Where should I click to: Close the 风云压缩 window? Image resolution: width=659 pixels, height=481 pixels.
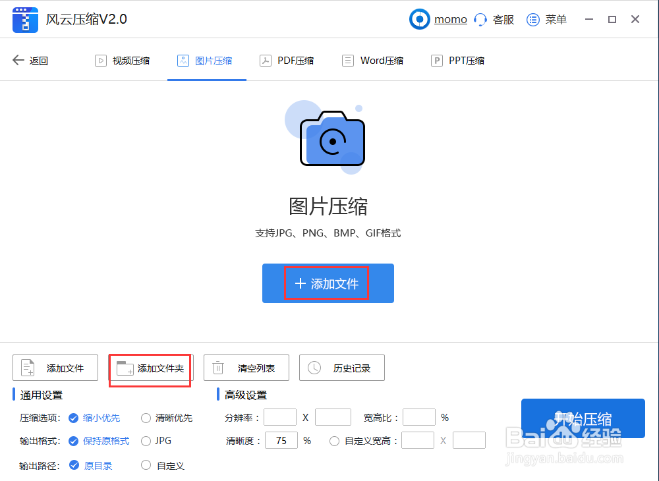(x=635, y=19)
